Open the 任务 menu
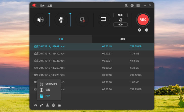 click(42, 6)
